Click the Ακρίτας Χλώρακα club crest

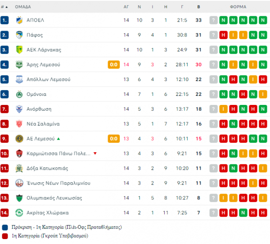click(19, 213)
